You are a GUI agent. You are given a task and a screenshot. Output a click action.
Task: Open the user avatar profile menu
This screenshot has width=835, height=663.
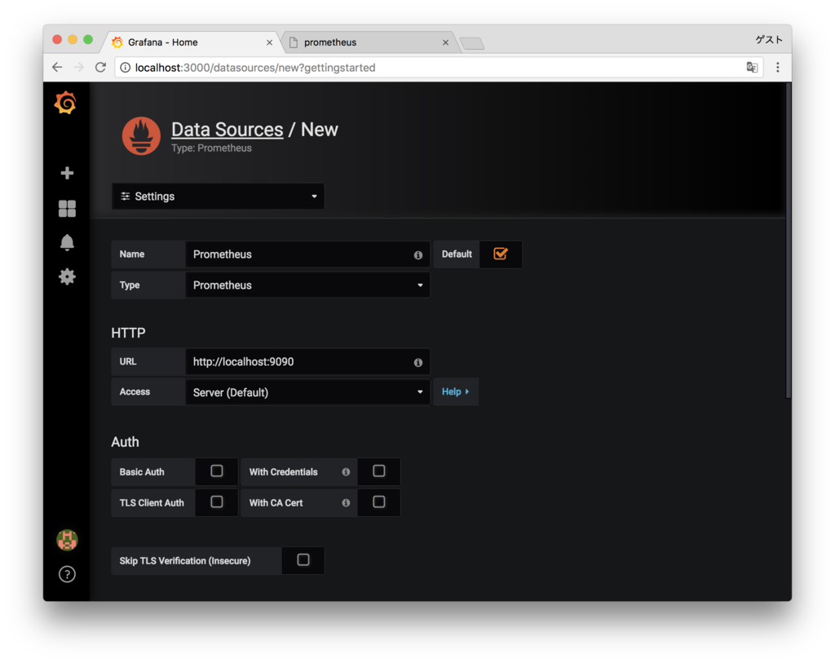tap(67, 540)
